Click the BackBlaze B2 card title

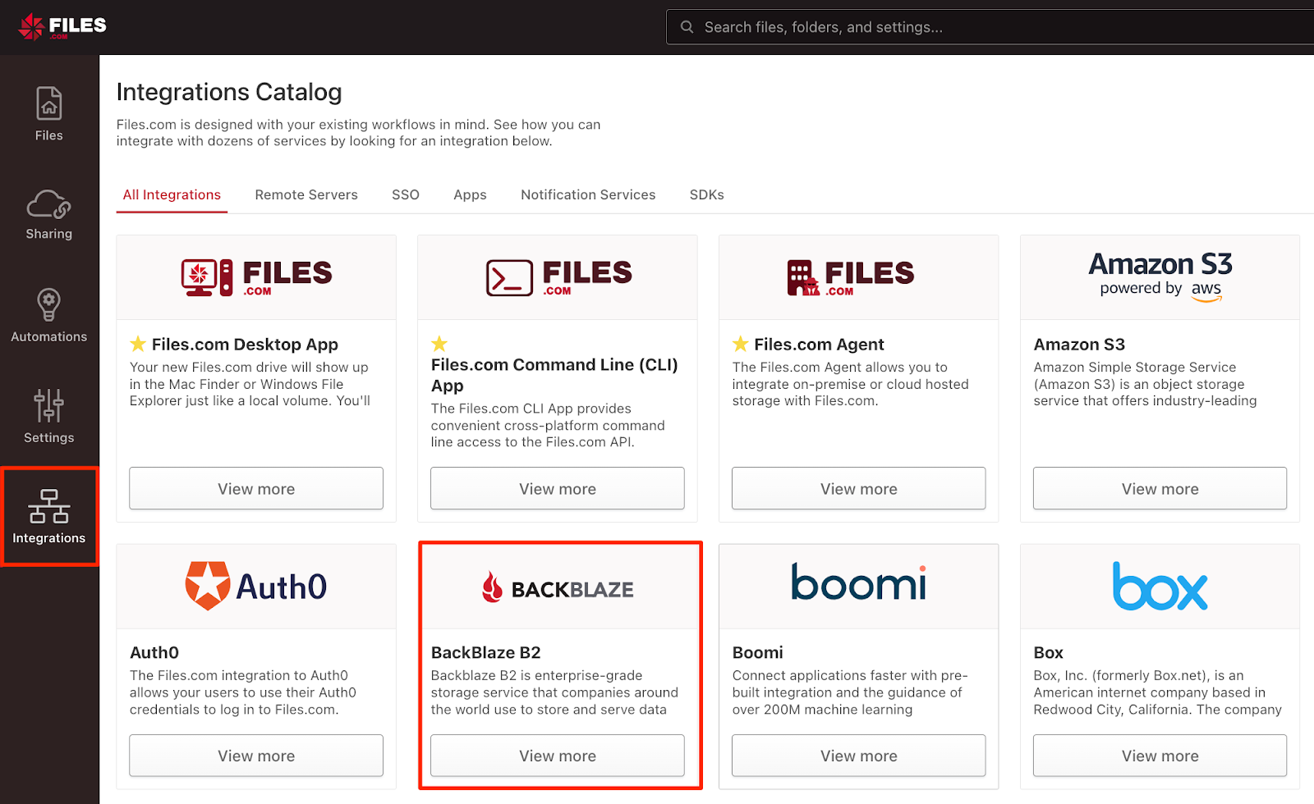[486, 652]
